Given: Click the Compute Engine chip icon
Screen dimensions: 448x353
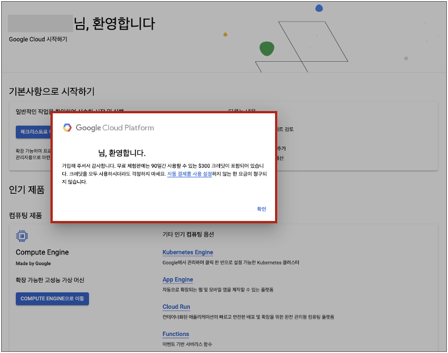Looking at the screenshot, I should click(x=22, y=236).
